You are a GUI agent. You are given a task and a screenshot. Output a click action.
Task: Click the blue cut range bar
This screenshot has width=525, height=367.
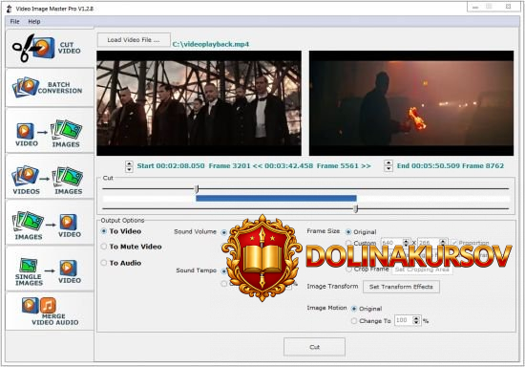coord(276,199)
